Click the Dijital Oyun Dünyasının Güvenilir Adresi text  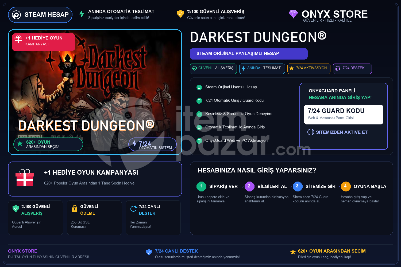pos(49,257)
